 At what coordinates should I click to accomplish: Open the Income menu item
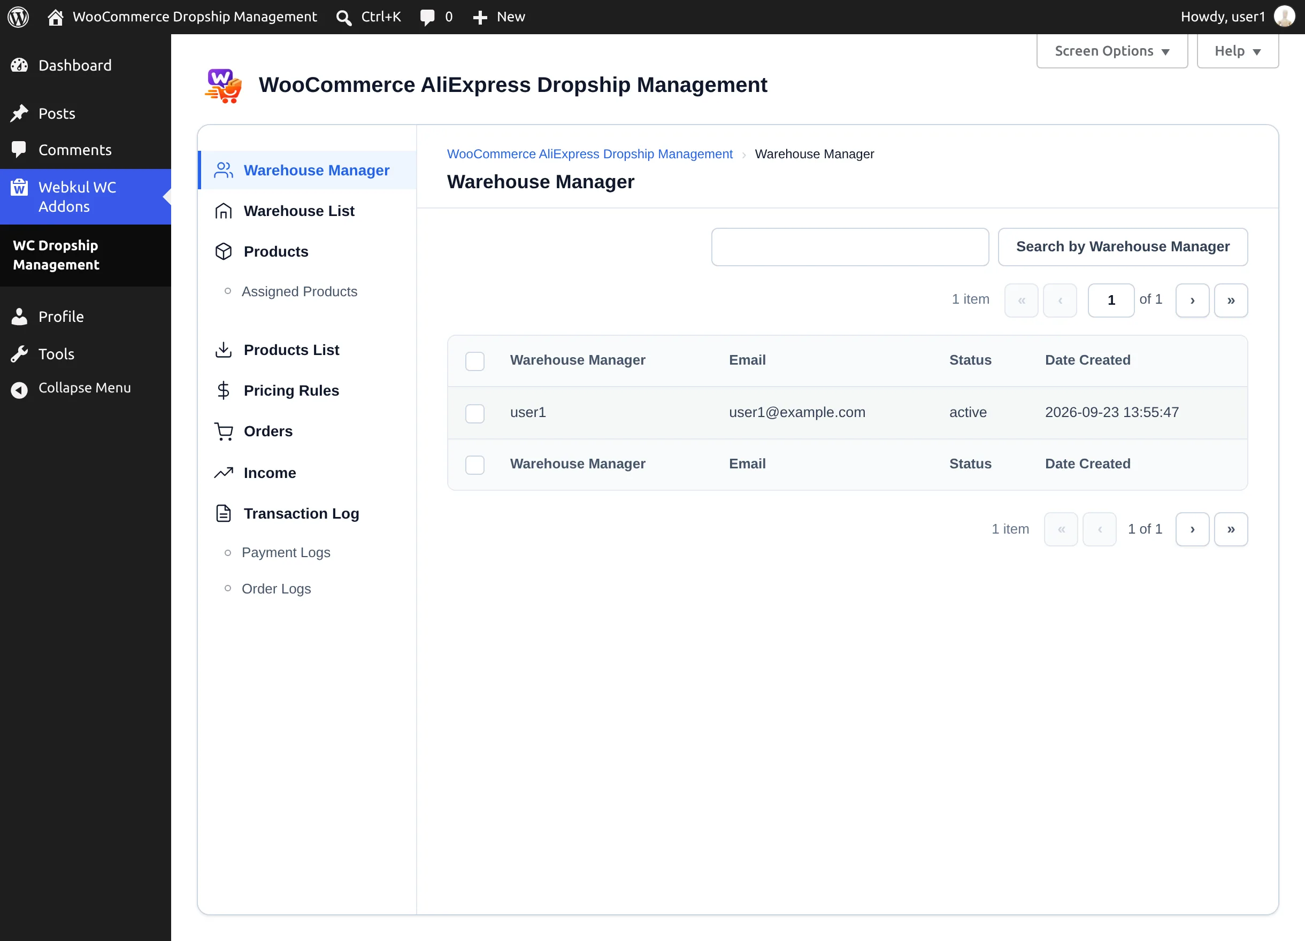click(307, 473)
